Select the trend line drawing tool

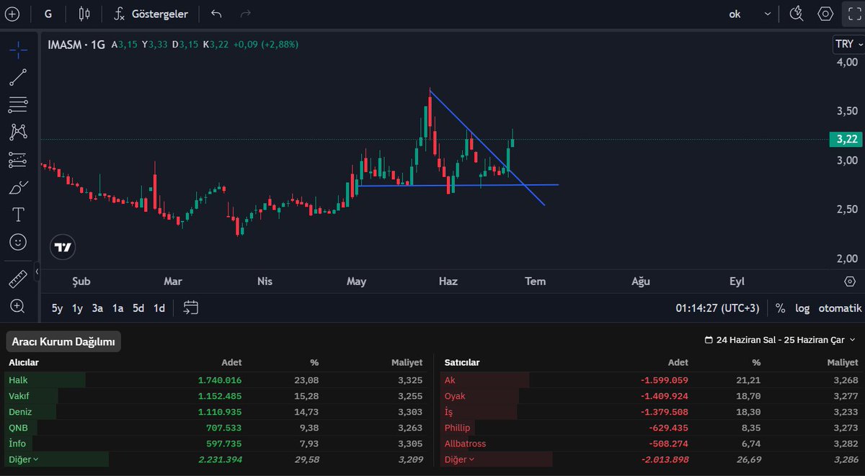point(18,77)
